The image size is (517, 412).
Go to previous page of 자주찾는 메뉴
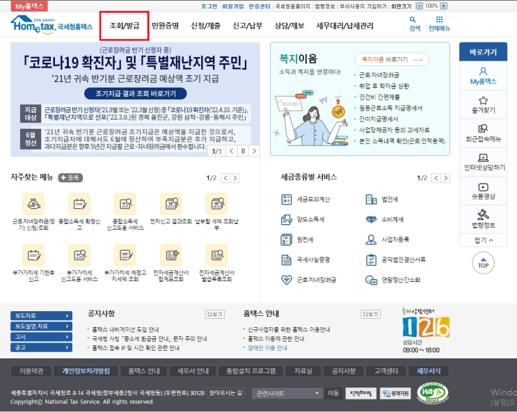click(225, 178)
